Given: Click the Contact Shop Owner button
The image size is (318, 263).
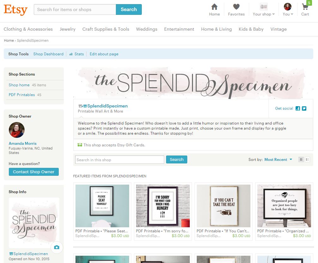Looking at the screenshot, I should tap(34, 172).
